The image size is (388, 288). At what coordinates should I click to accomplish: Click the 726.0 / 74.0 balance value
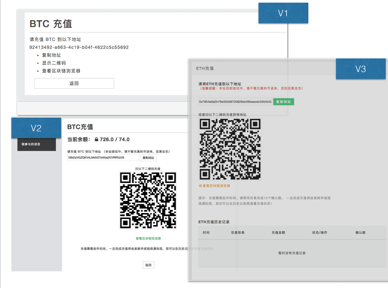pos(115,139)
